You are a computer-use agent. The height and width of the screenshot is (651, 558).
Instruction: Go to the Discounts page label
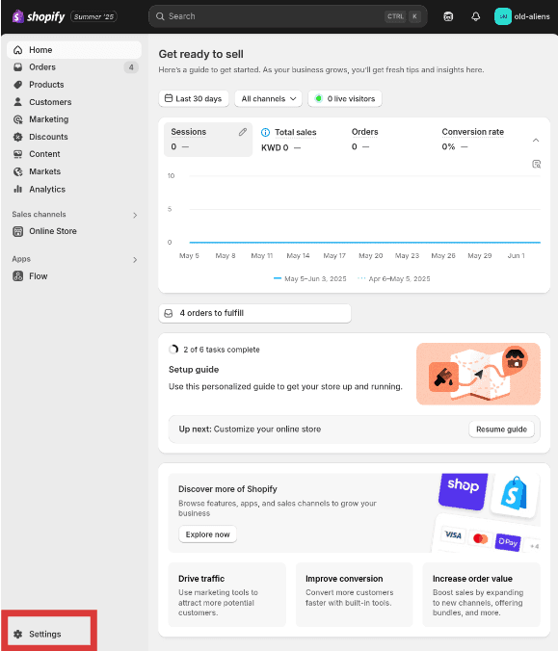pyautogui.click(x=48, y=137)
